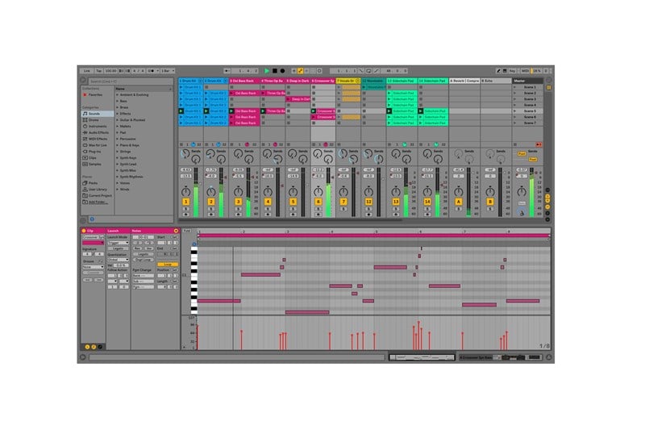645x442 pixels.
Task: Open the 1 Bar quantization dropdown
Action: click(168, 71)
